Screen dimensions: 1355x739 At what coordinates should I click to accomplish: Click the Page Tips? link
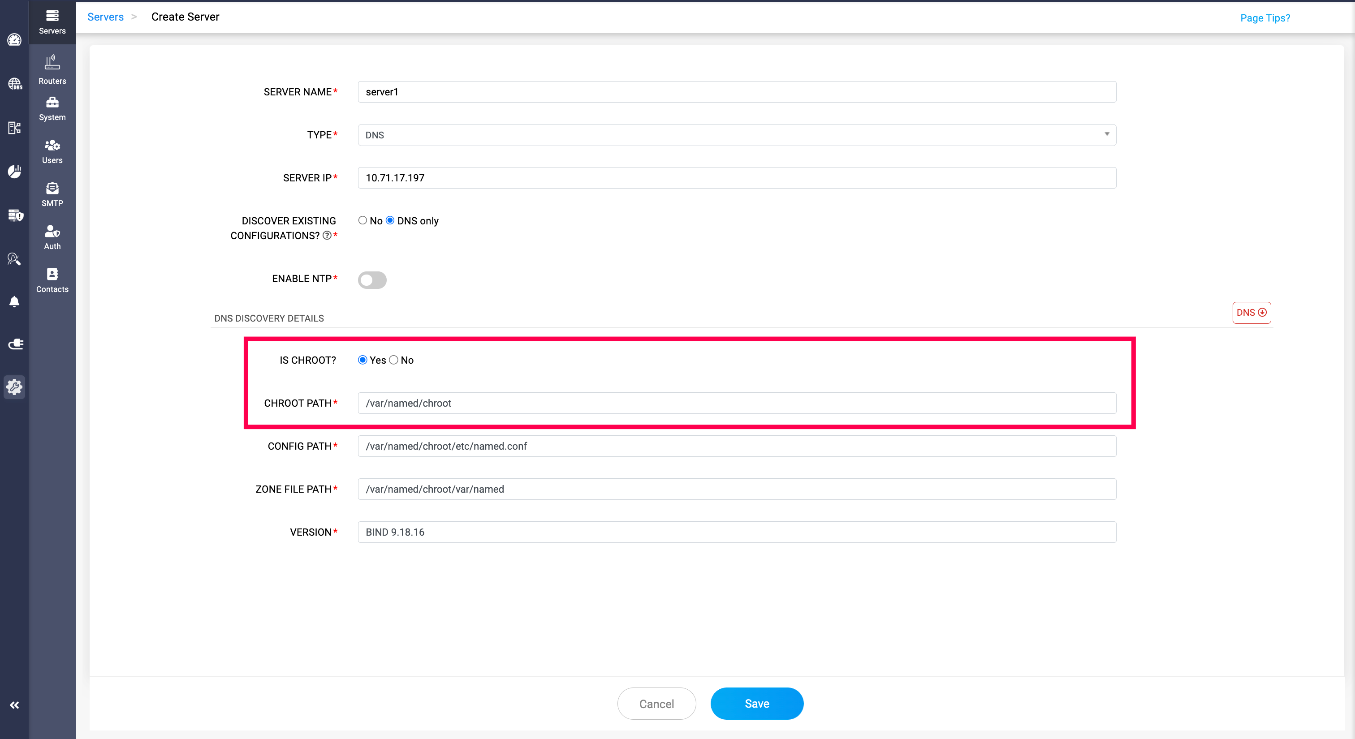pyautogui.click(x=1264, y=18)
